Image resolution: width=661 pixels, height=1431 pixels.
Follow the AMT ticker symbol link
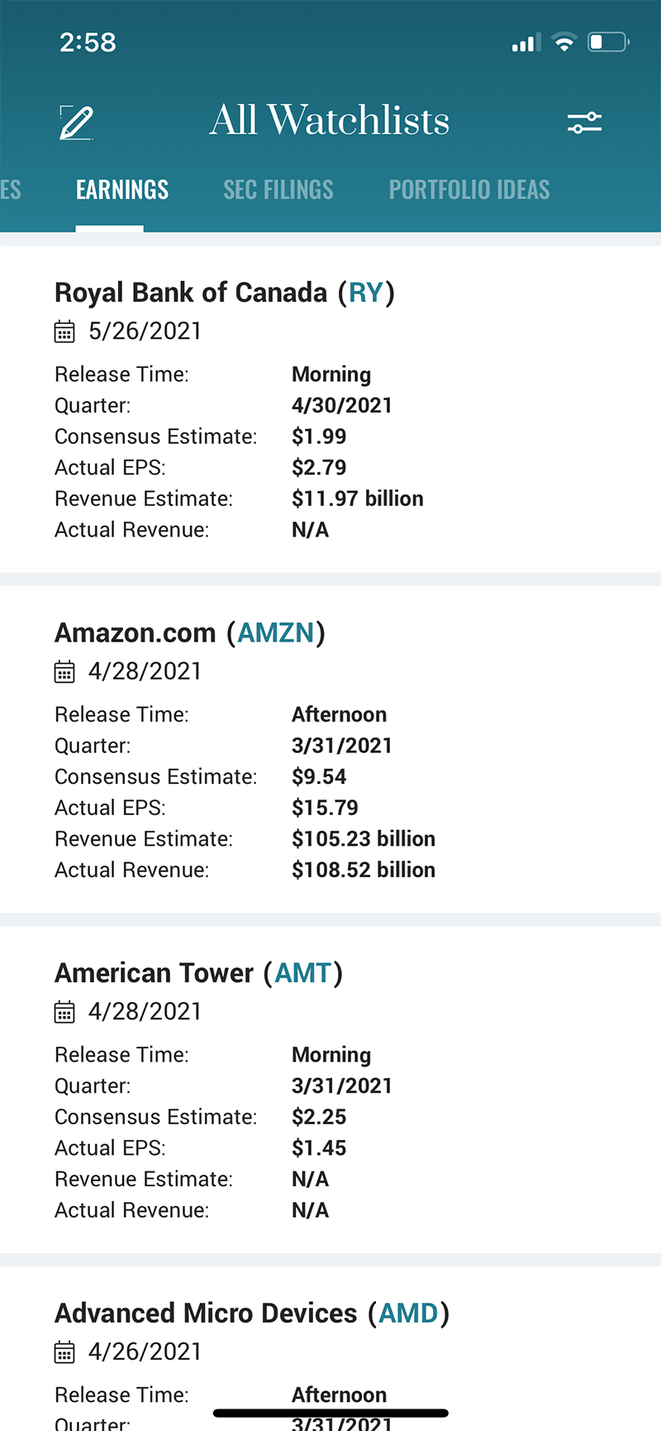(303, 973)
